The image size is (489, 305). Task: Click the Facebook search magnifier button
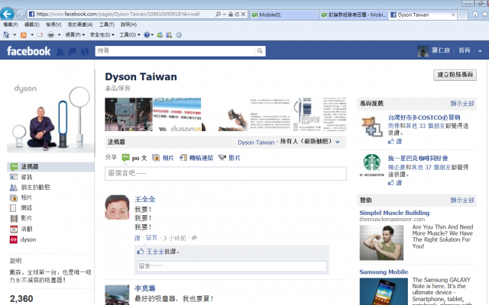(x=260, y=51)
